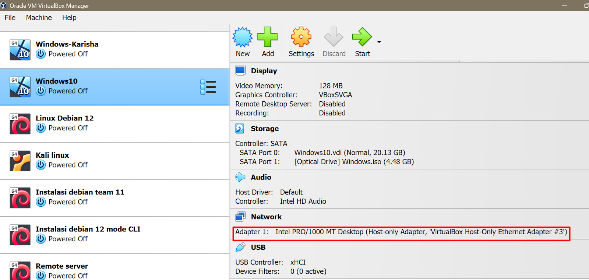Click the power state icon under Windows10
This screenshot has height=280, width=589.
[41, 91]
